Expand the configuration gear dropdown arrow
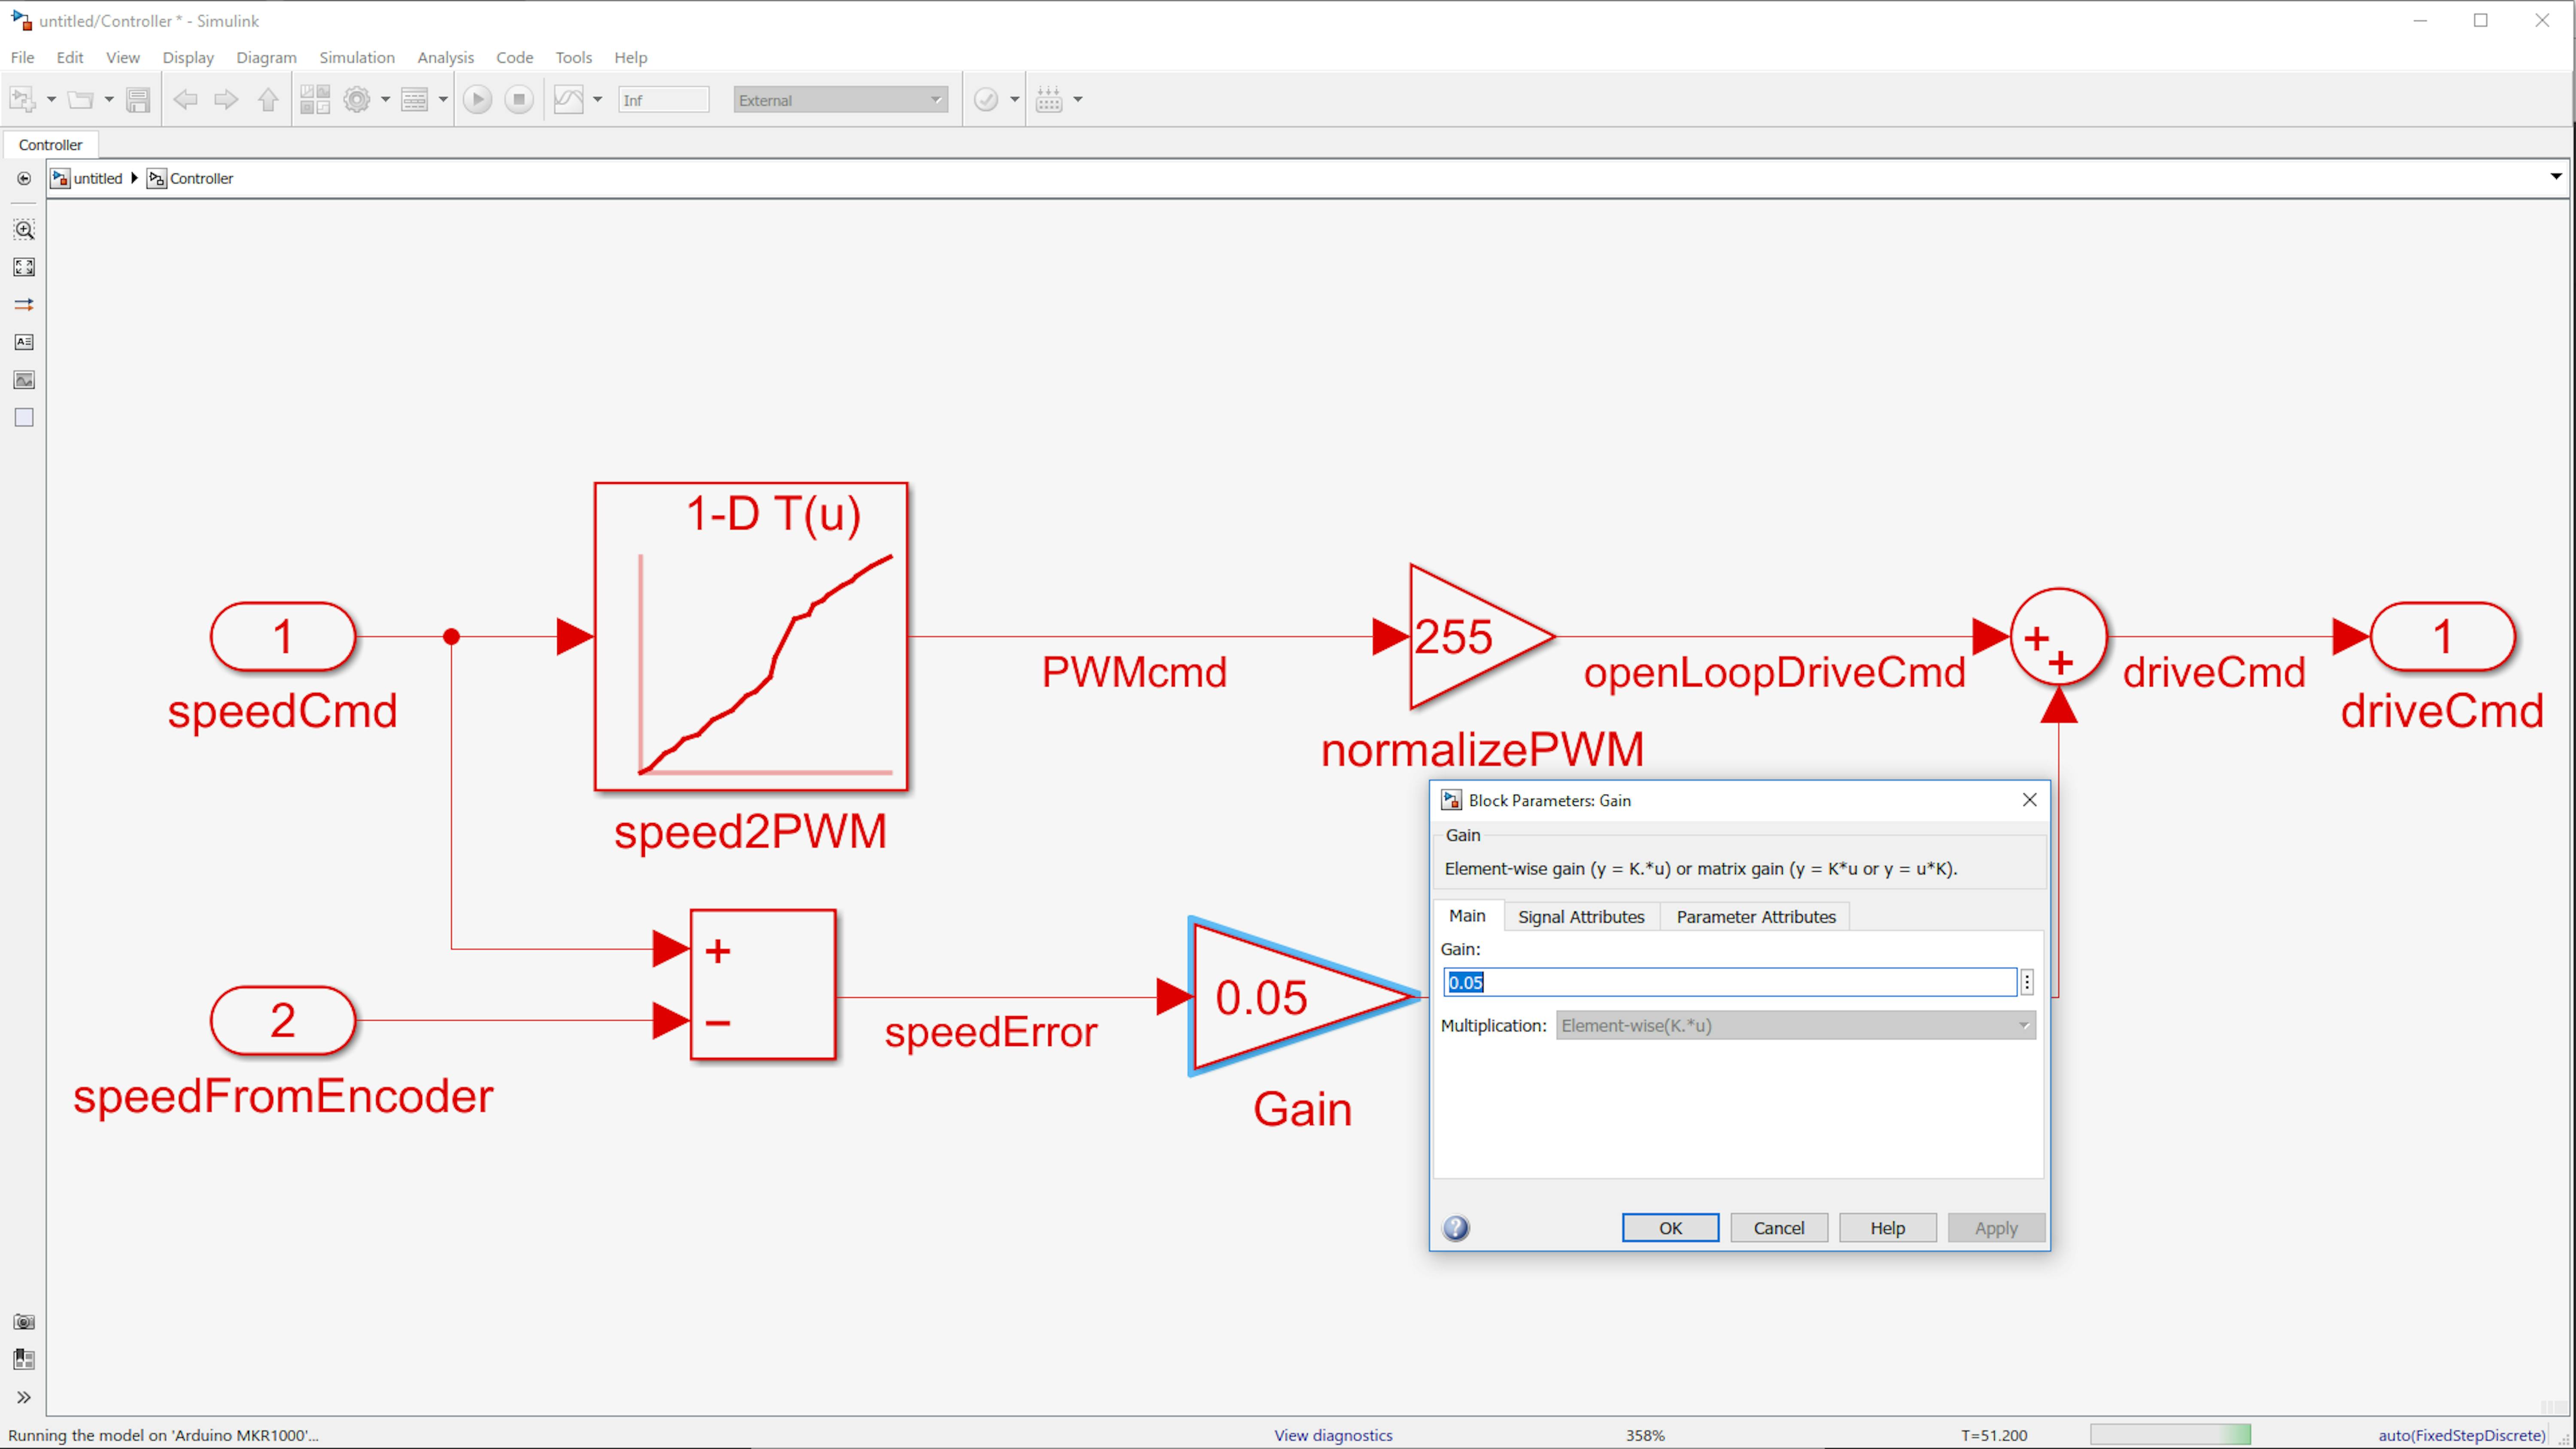Viewport: 2576px width, 1449px height. [x=385, y=100]
